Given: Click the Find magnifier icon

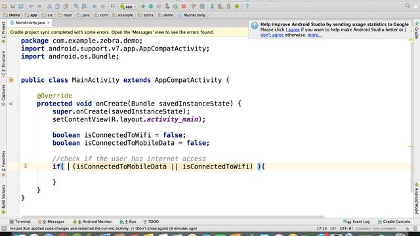Looking at the screenshot, I should (x=76, y=6).
